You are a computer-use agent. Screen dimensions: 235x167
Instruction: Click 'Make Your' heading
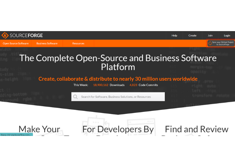click(39, 129)
